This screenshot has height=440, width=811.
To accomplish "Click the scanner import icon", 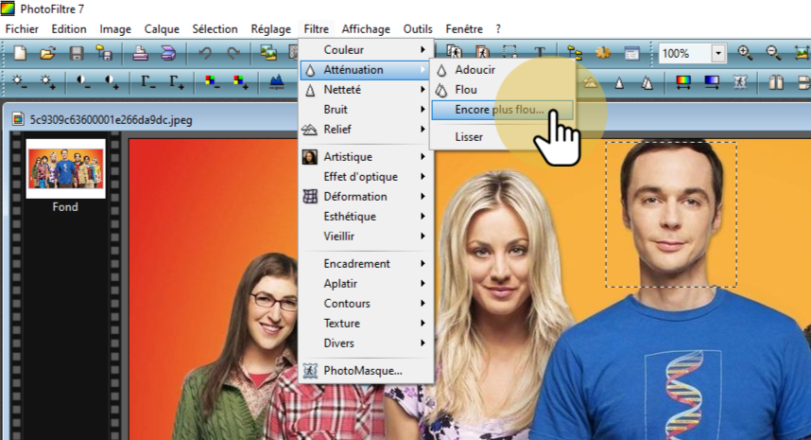I will pos(168,53).
